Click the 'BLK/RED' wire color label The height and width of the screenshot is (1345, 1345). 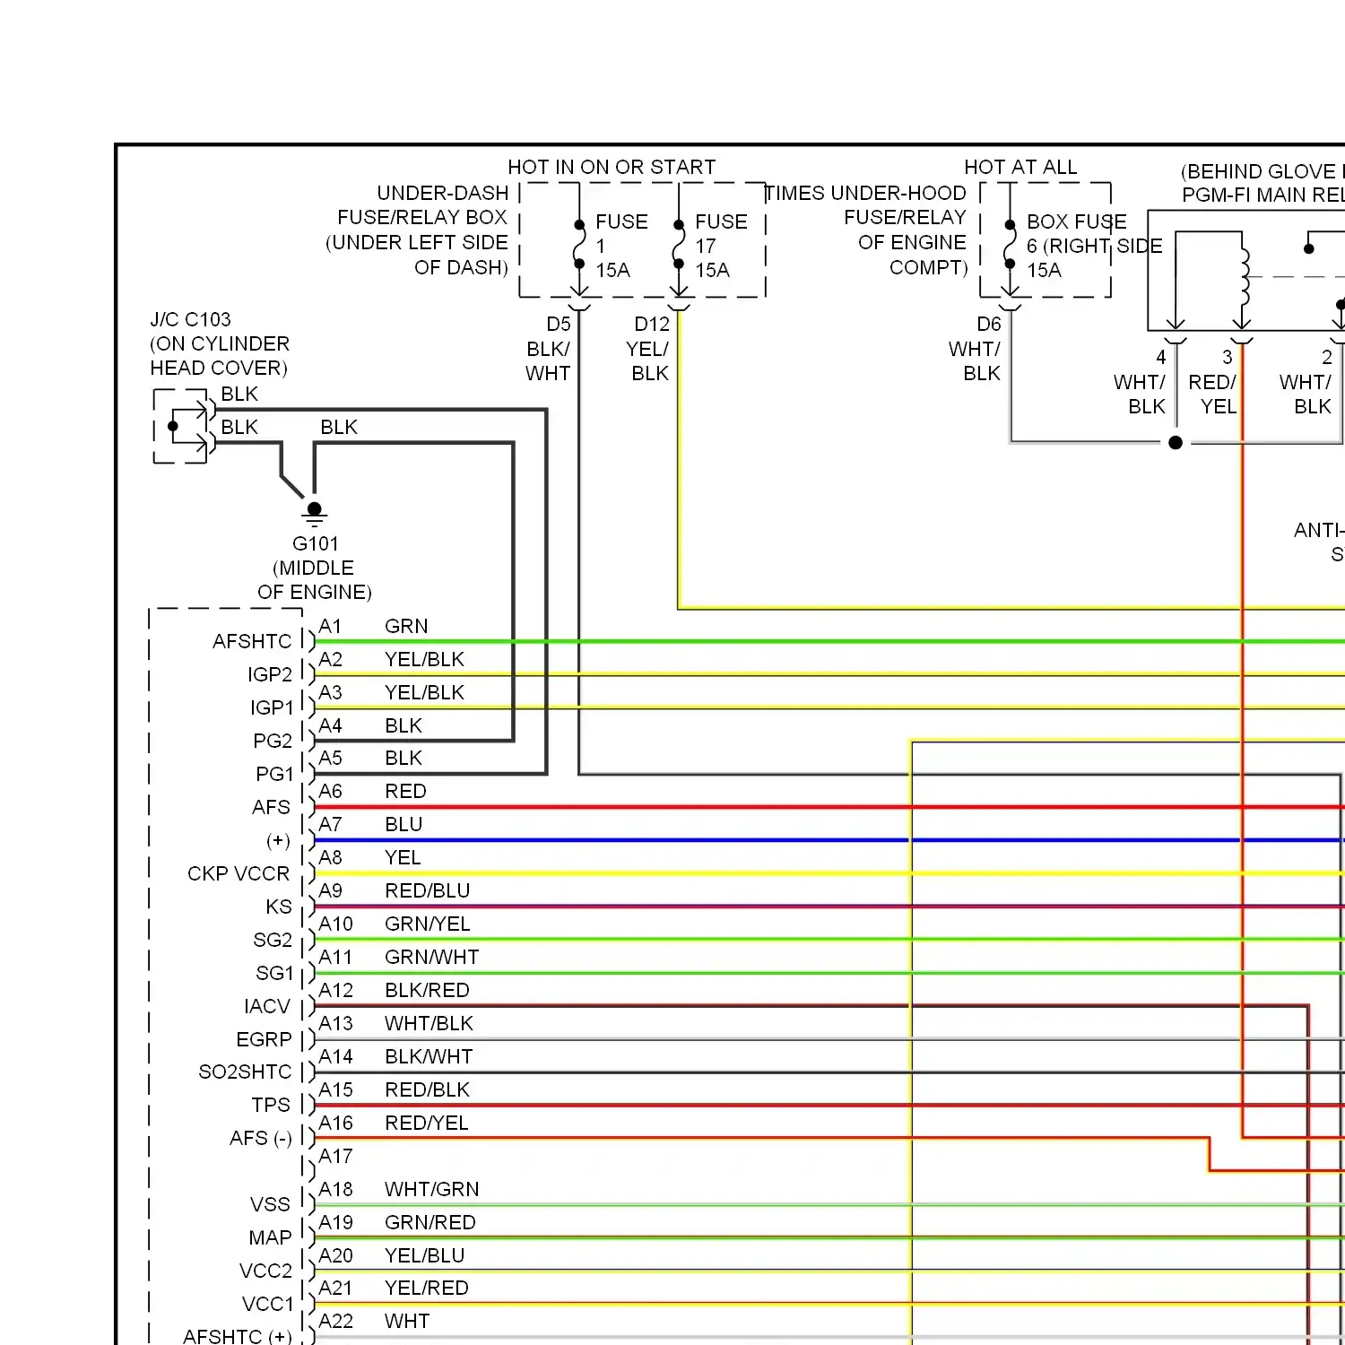coord(427,990)
